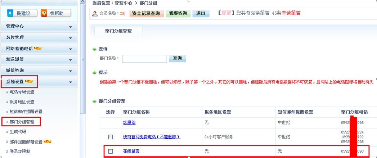Click in the 部门名称 search field
The height and width of the screenshot is (158, 377).
tap(144, 59)
